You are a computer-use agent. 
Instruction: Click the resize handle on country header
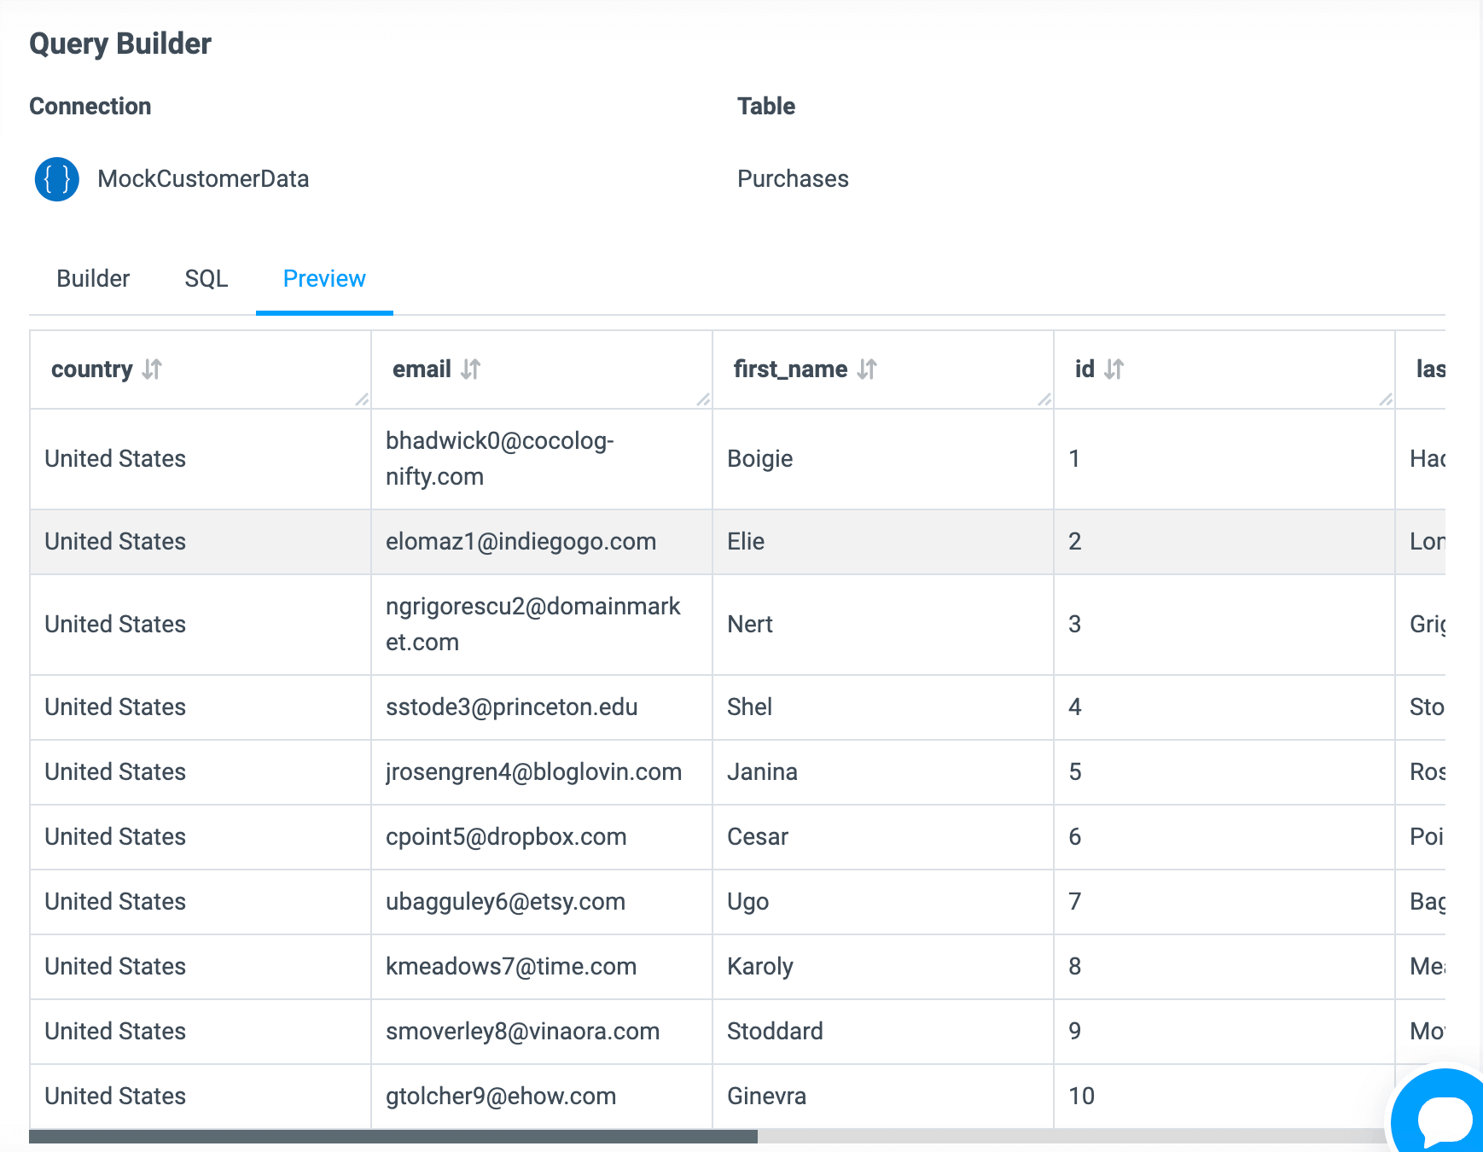coord(362,399)
